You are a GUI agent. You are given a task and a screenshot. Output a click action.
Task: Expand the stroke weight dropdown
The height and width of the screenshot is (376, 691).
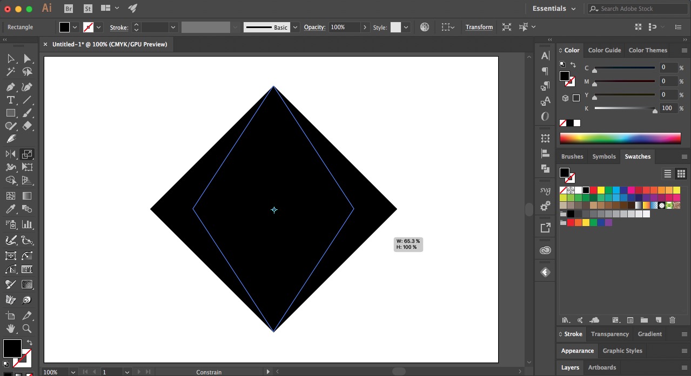point(173,27)
